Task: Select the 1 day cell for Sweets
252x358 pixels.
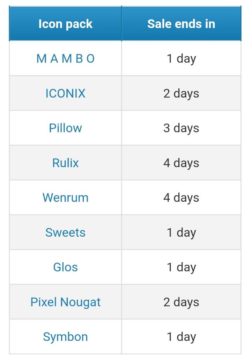Action: point(181,232)
